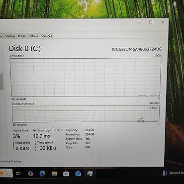Image resolution: width=184 pixels, height=184 pixels.
Task: Click the KINGSTON SA400S37240G model name
Action: pos(137,49)
